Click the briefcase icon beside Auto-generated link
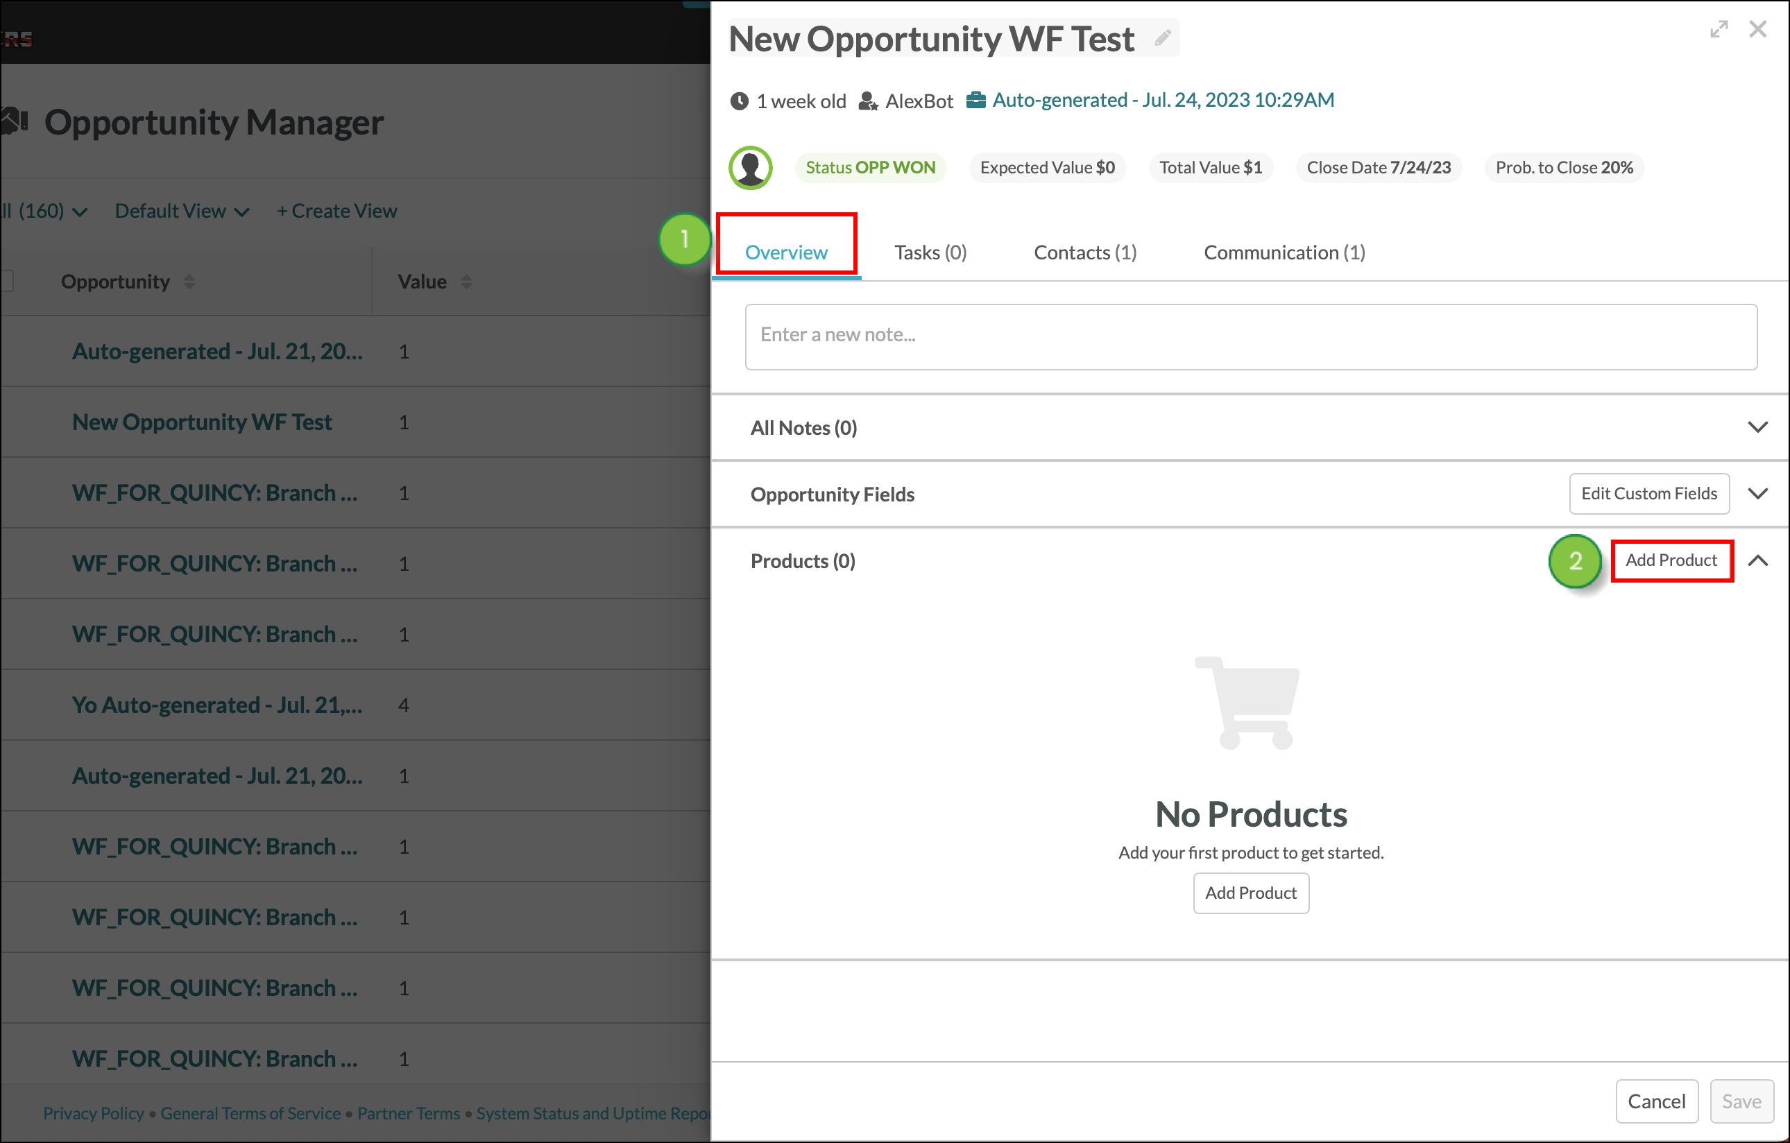1790x1143 pixels. [975, 100]
